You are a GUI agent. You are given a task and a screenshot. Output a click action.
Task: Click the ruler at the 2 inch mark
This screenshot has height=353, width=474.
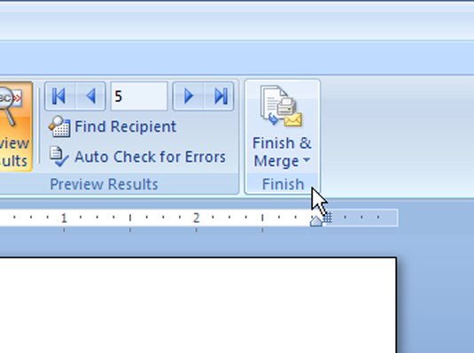point(196,218)
